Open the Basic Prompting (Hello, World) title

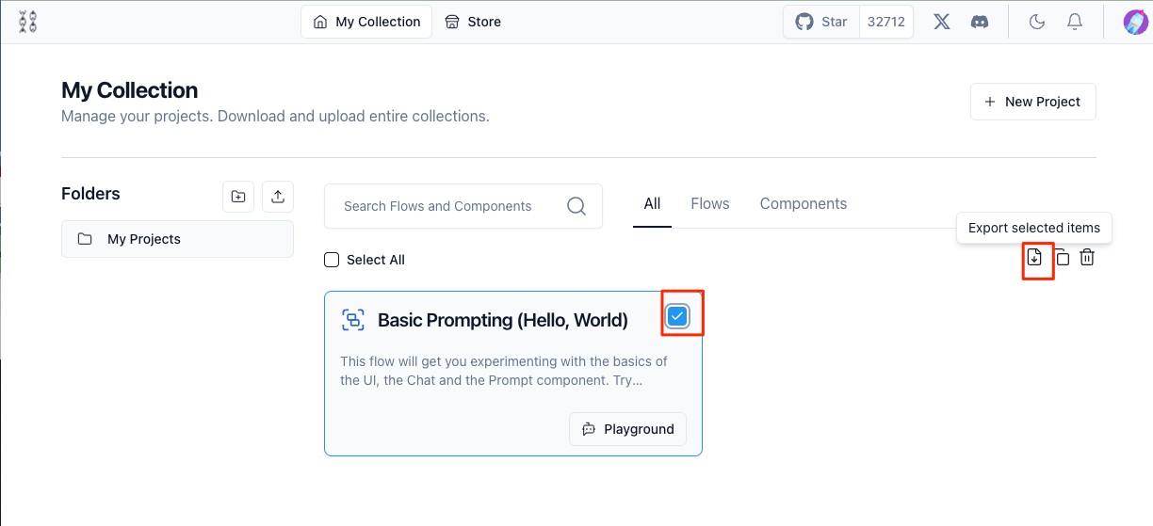(503, 320)
